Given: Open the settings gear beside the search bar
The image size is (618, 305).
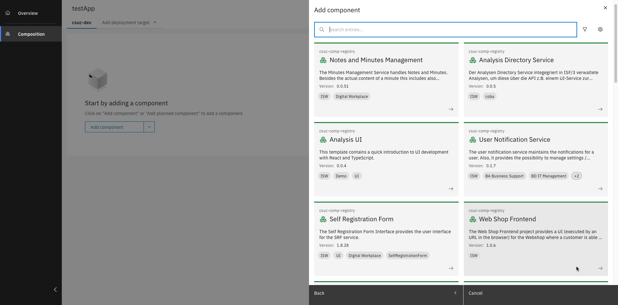Looking at the screenshot, I should coord(600,29).
